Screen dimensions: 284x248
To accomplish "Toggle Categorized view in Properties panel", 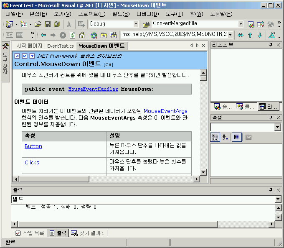I will tap(215, 137).
